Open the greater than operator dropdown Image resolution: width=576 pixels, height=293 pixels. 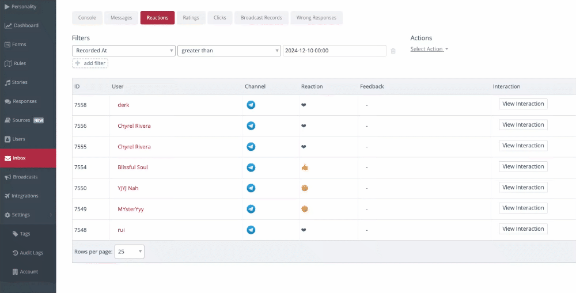[x=229, y=51]
